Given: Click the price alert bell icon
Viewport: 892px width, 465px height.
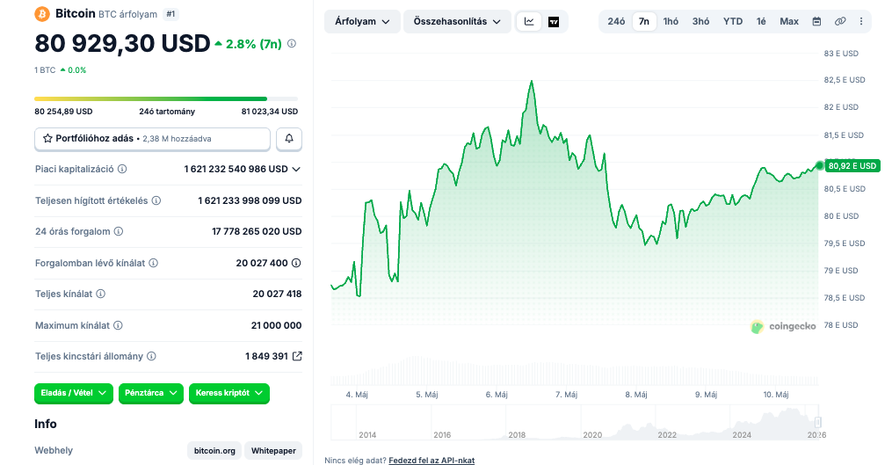Looking at the screenshot, I should click(x=289, y=138).
